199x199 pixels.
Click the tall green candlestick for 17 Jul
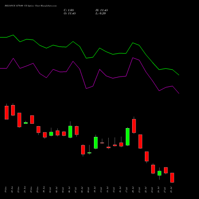(128, 137)
